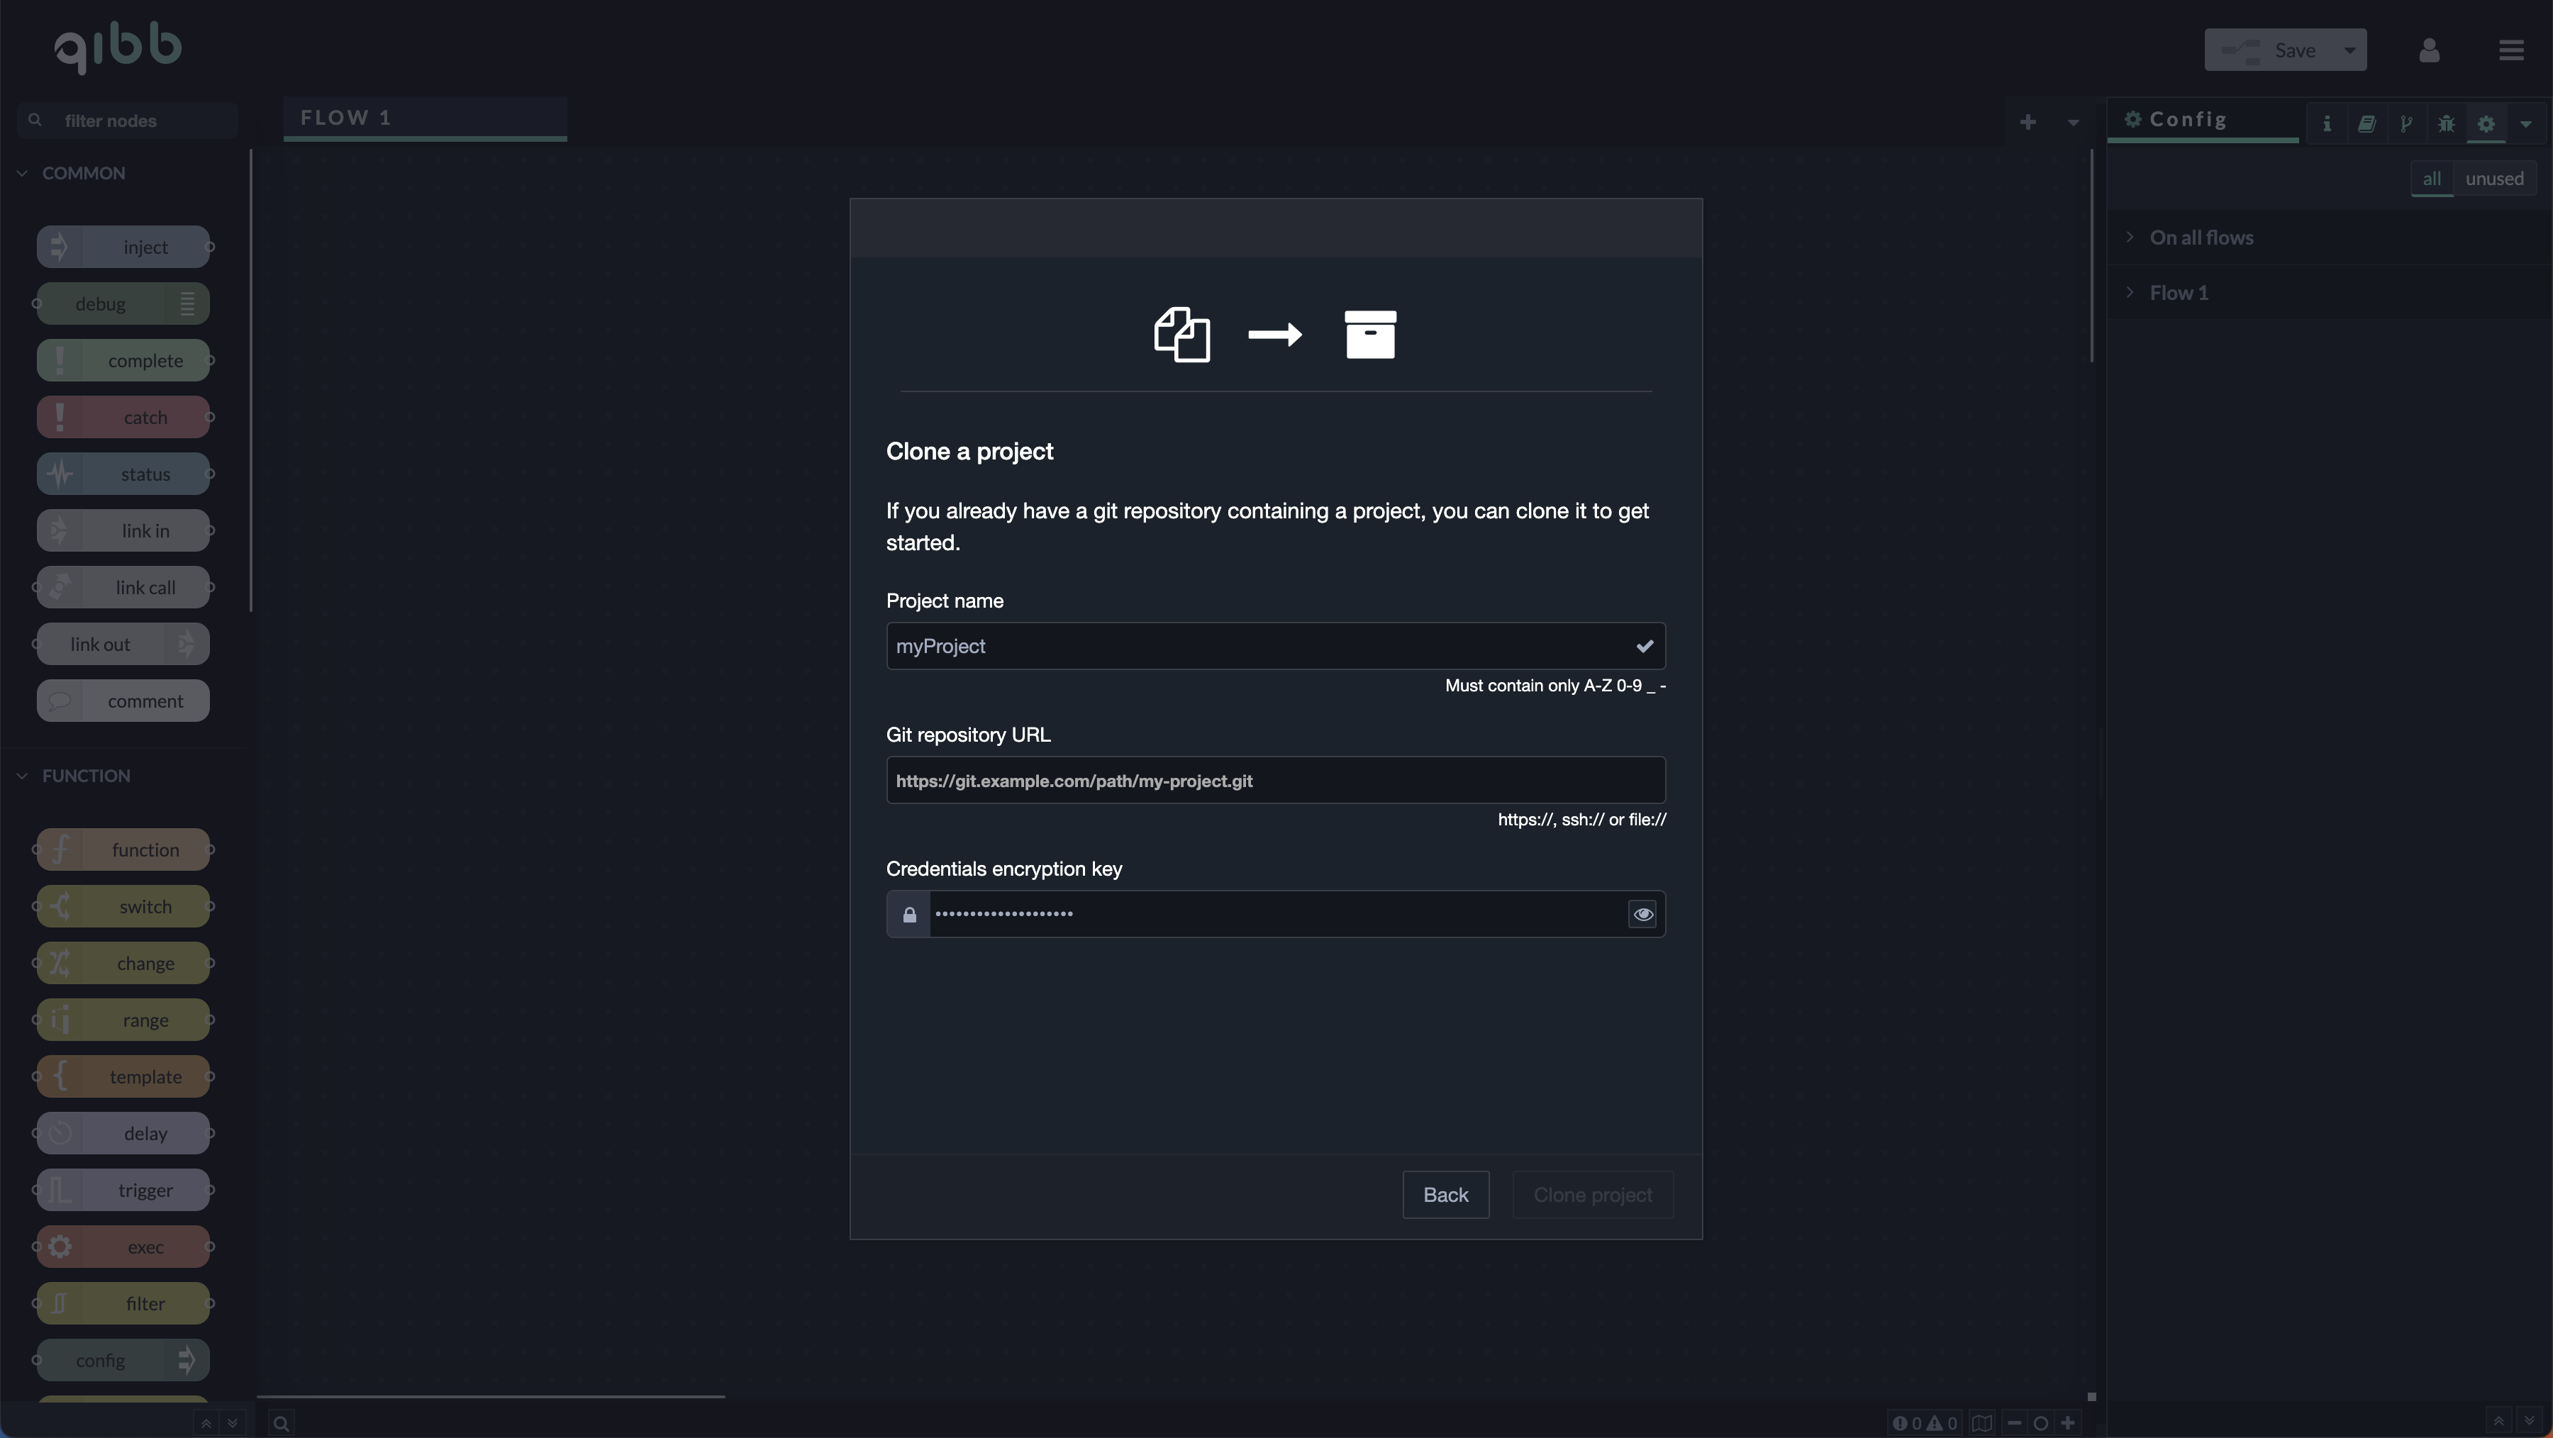
Task: Open the user account icon
Action: pyautogui.click(x=2428, y=50)
